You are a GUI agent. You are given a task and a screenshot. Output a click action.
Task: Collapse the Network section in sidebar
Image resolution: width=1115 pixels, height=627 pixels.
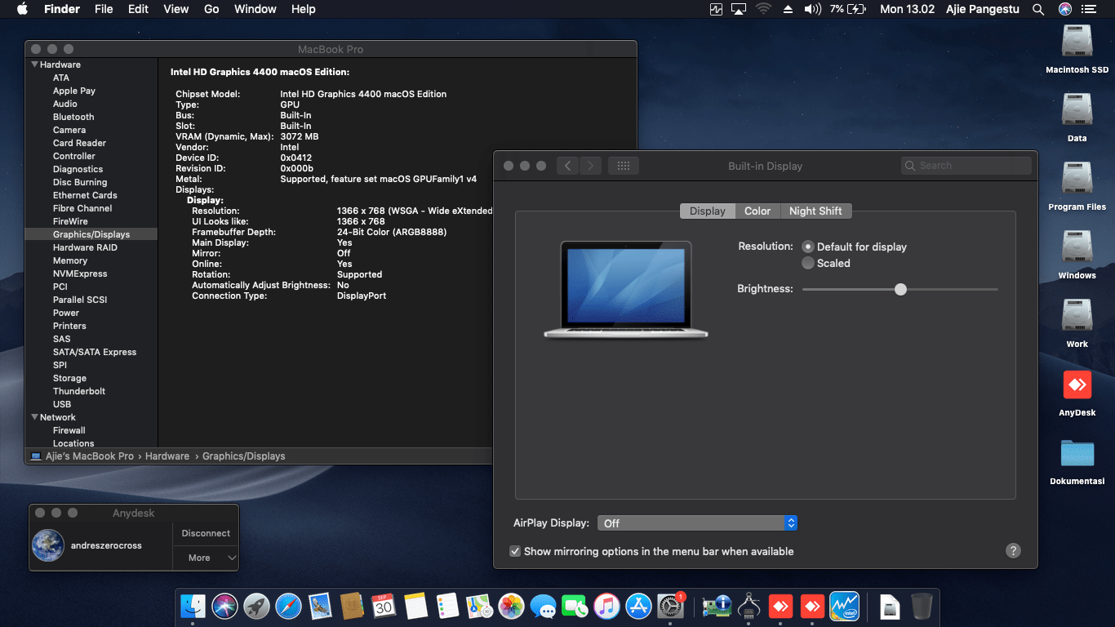tap(35, 417)
